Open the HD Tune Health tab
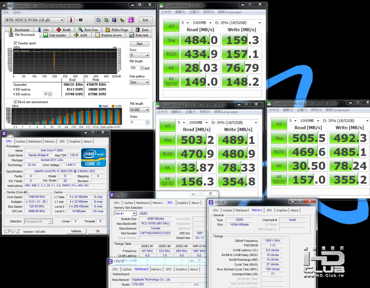Screen dimensions: 370x288 pyautogui.click(x=64, y=30)
